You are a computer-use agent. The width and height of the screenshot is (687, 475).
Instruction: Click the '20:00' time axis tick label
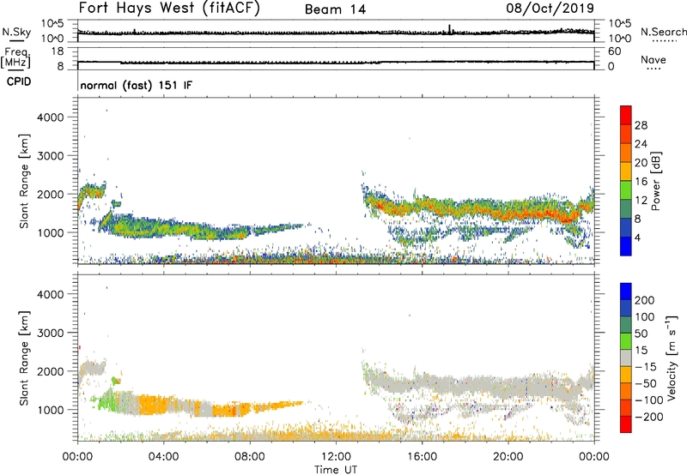tap(508, 457)
